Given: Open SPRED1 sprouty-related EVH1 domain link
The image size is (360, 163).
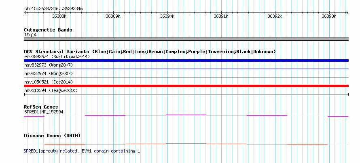Looking at the screenshot, I should (x=82, y=151).
